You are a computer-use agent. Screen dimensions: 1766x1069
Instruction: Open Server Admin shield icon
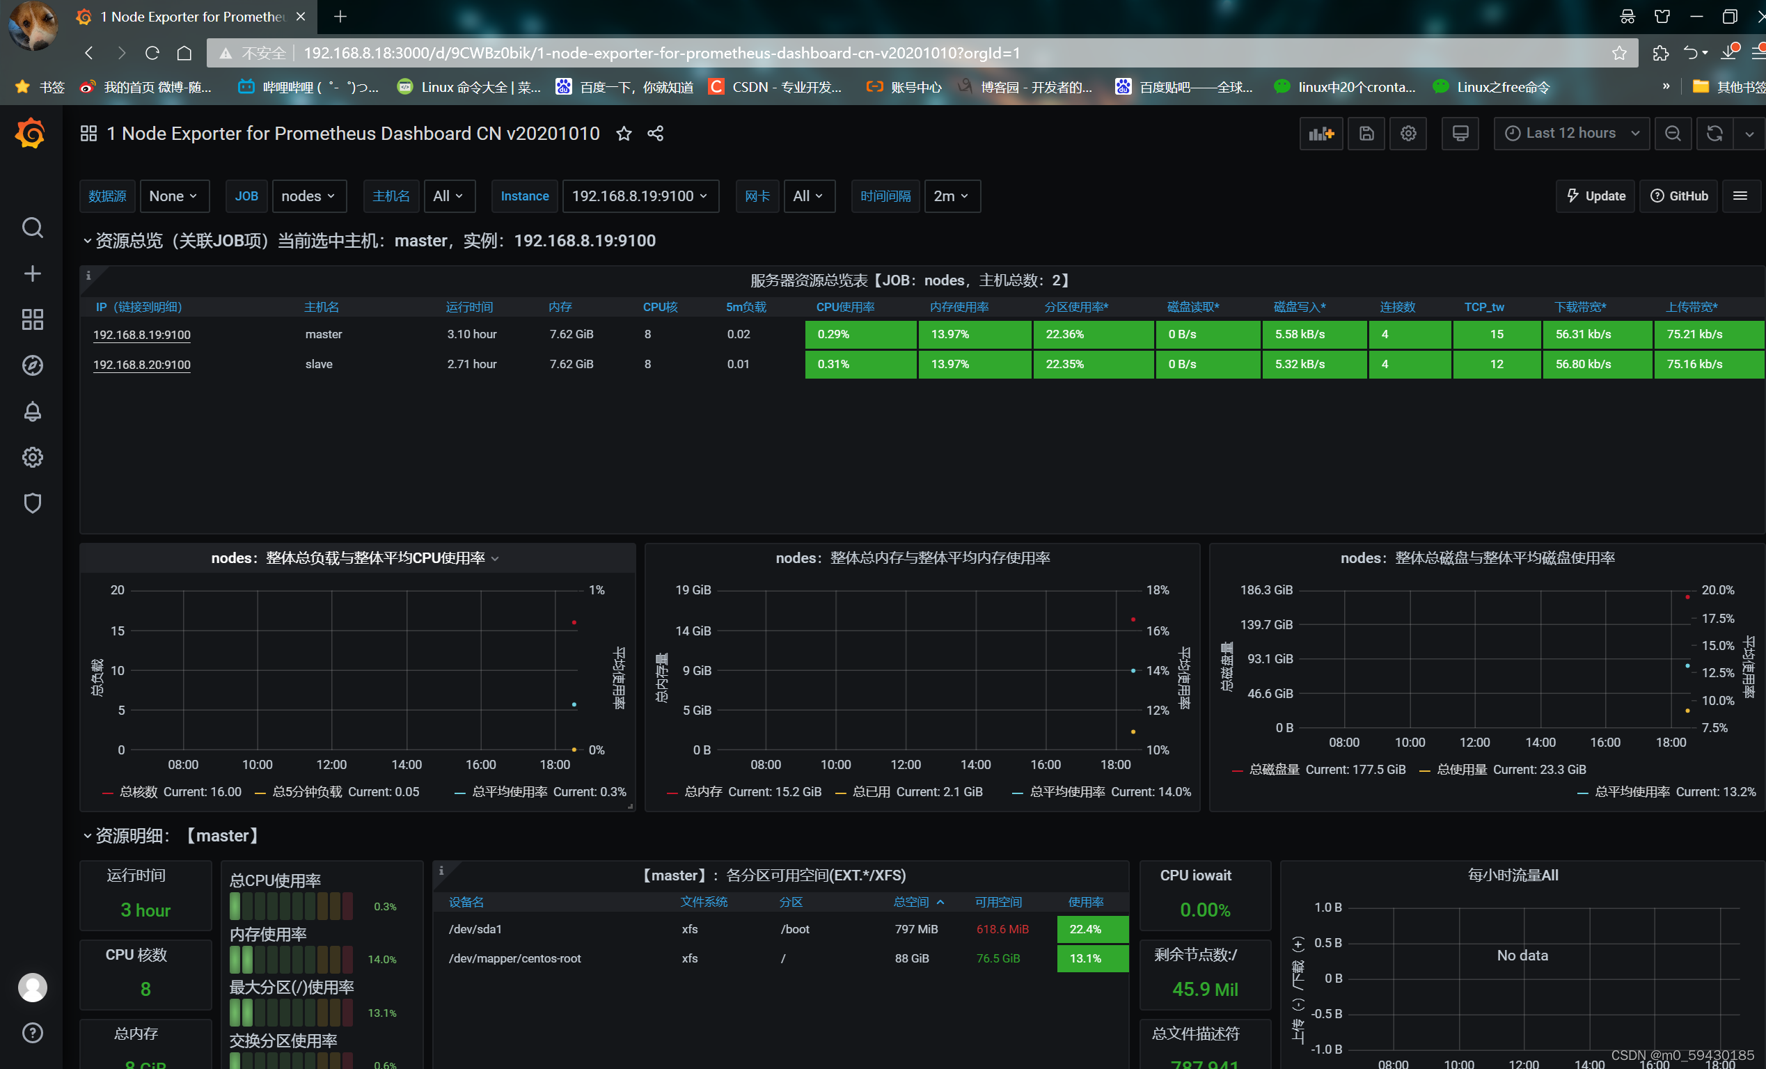point(32,503)
